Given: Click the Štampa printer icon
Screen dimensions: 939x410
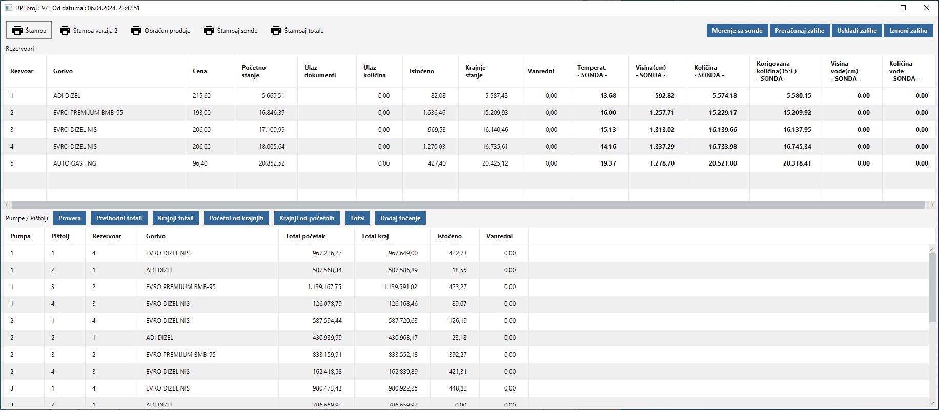Looking at the screenshot, I should (x=17, y=30).
